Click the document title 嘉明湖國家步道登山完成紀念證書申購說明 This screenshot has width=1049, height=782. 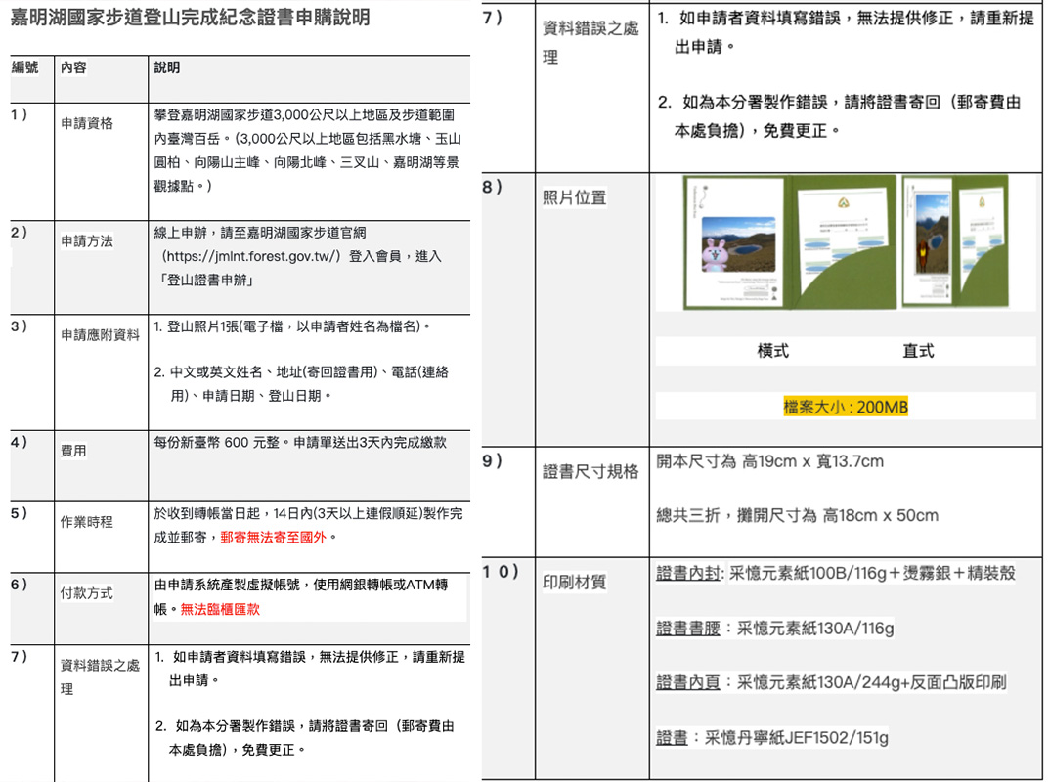(191, 18)
